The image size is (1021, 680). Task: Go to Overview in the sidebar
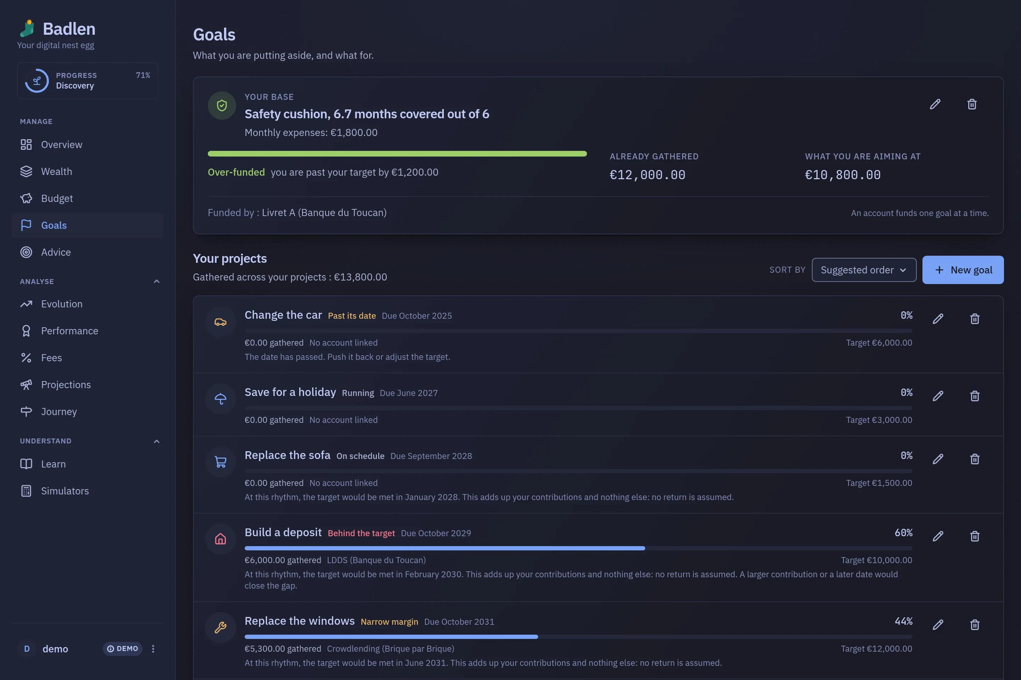tap(88, 144)
